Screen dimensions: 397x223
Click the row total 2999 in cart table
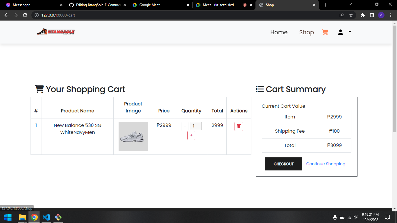(217, 125)
